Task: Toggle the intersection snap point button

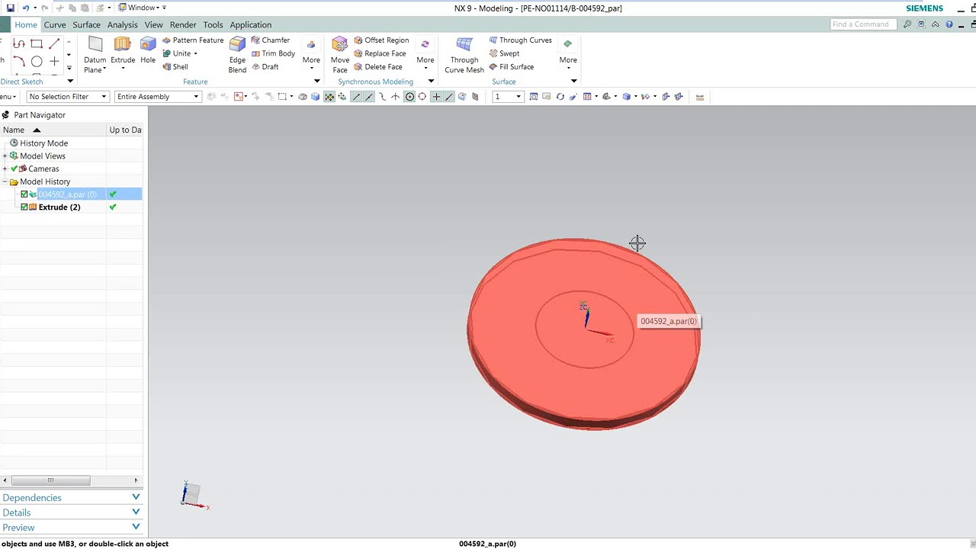Action: tap(396, 97)
